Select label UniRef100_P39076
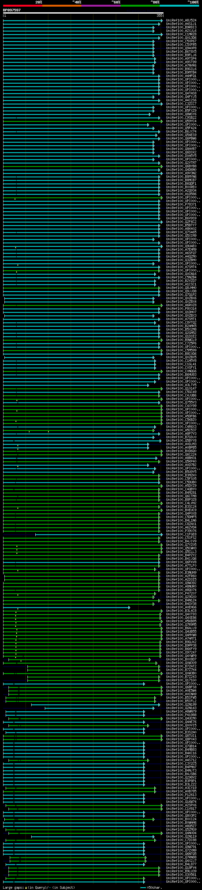The width and height of the screenshot is (202, 890). point(181,531)
